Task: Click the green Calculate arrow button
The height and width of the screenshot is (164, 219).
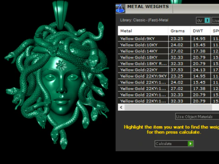Action: pos(190,143)
